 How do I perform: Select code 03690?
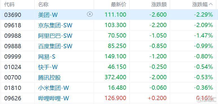coord(13,15)
